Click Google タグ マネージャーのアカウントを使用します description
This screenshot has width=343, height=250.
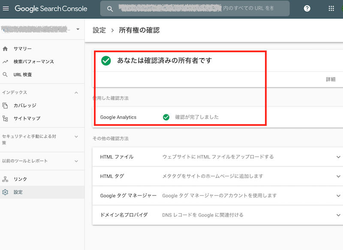220,196
